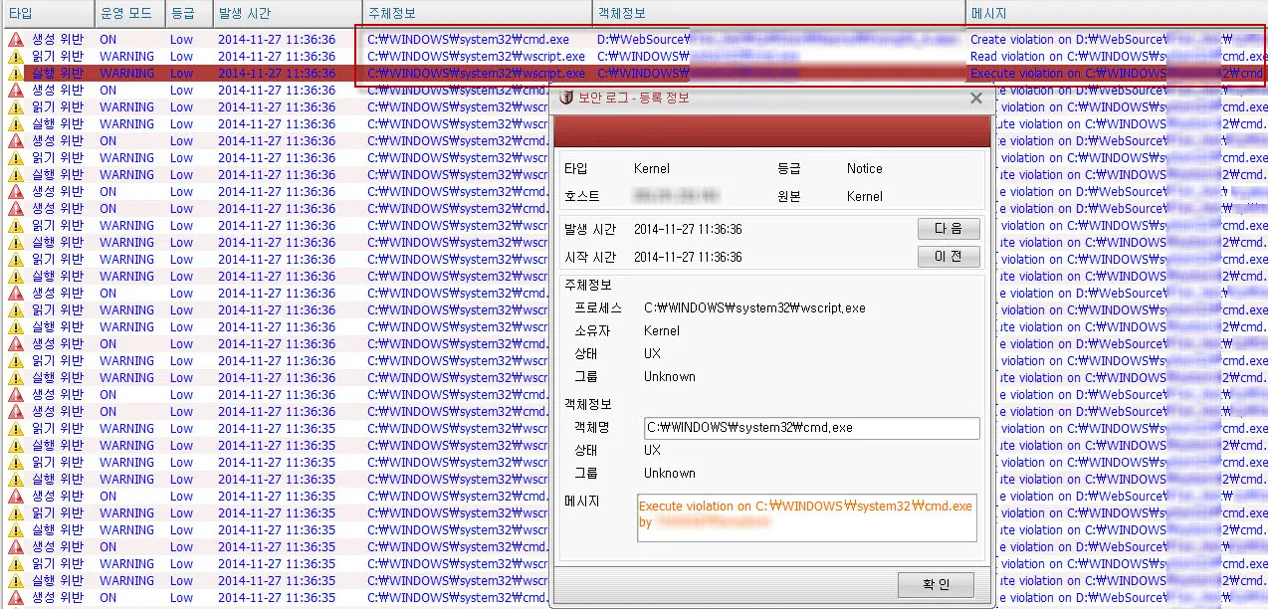Confirm the dialog with 확인 button
The width and height of the screenshot is (1268, 609).
[936, 584]
